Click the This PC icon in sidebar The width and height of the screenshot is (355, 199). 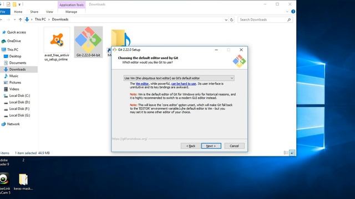coord(4,50)
